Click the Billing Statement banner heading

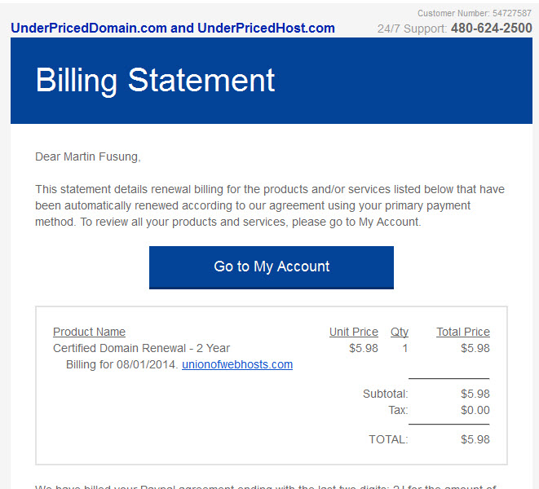click(155, 80)
